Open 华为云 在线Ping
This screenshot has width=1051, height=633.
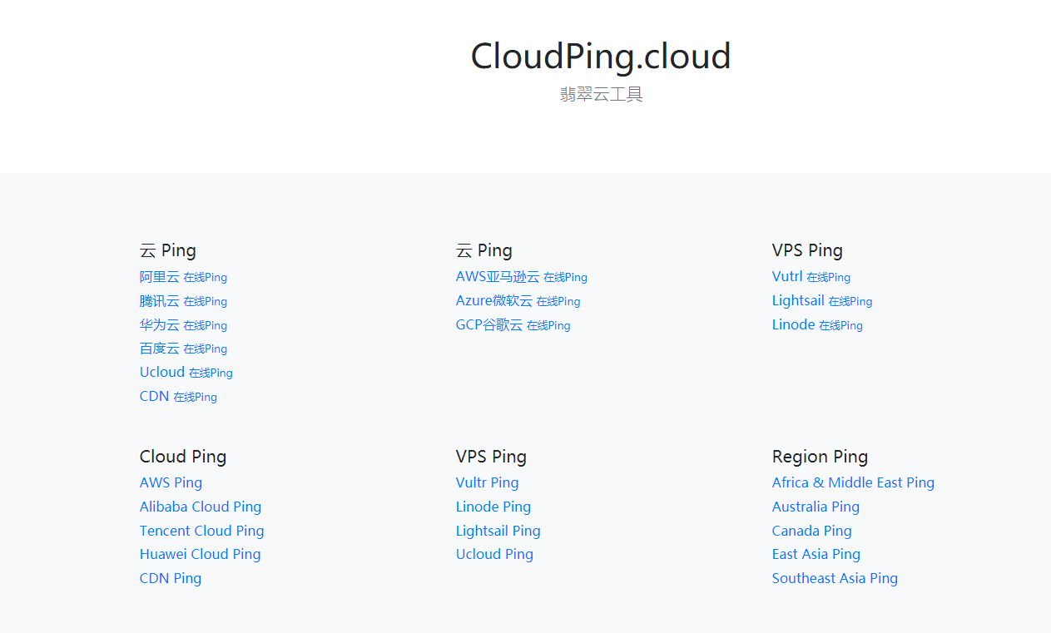(183, 325)
